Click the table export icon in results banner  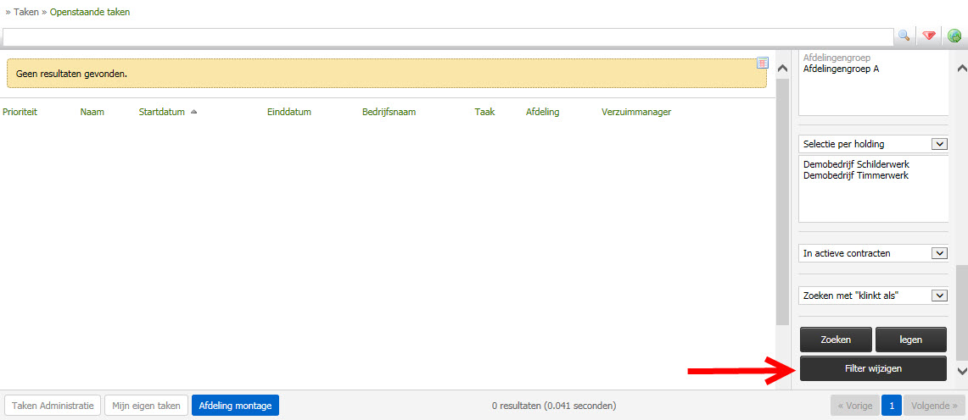click(762, 64)
